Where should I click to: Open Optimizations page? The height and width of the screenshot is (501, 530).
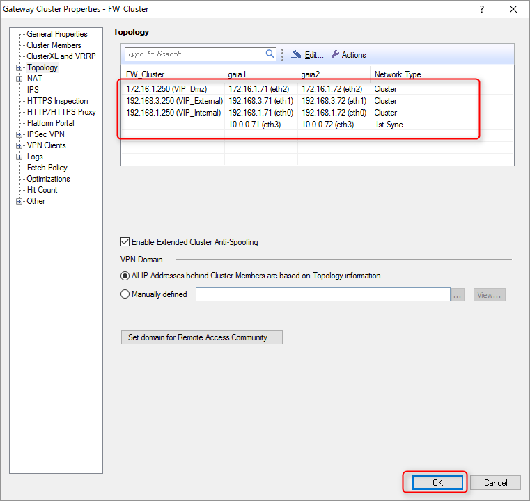(x=48, y=179)
